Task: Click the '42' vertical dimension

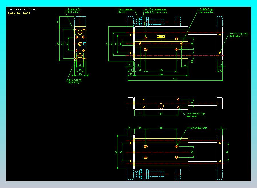Action: [112, 44]
